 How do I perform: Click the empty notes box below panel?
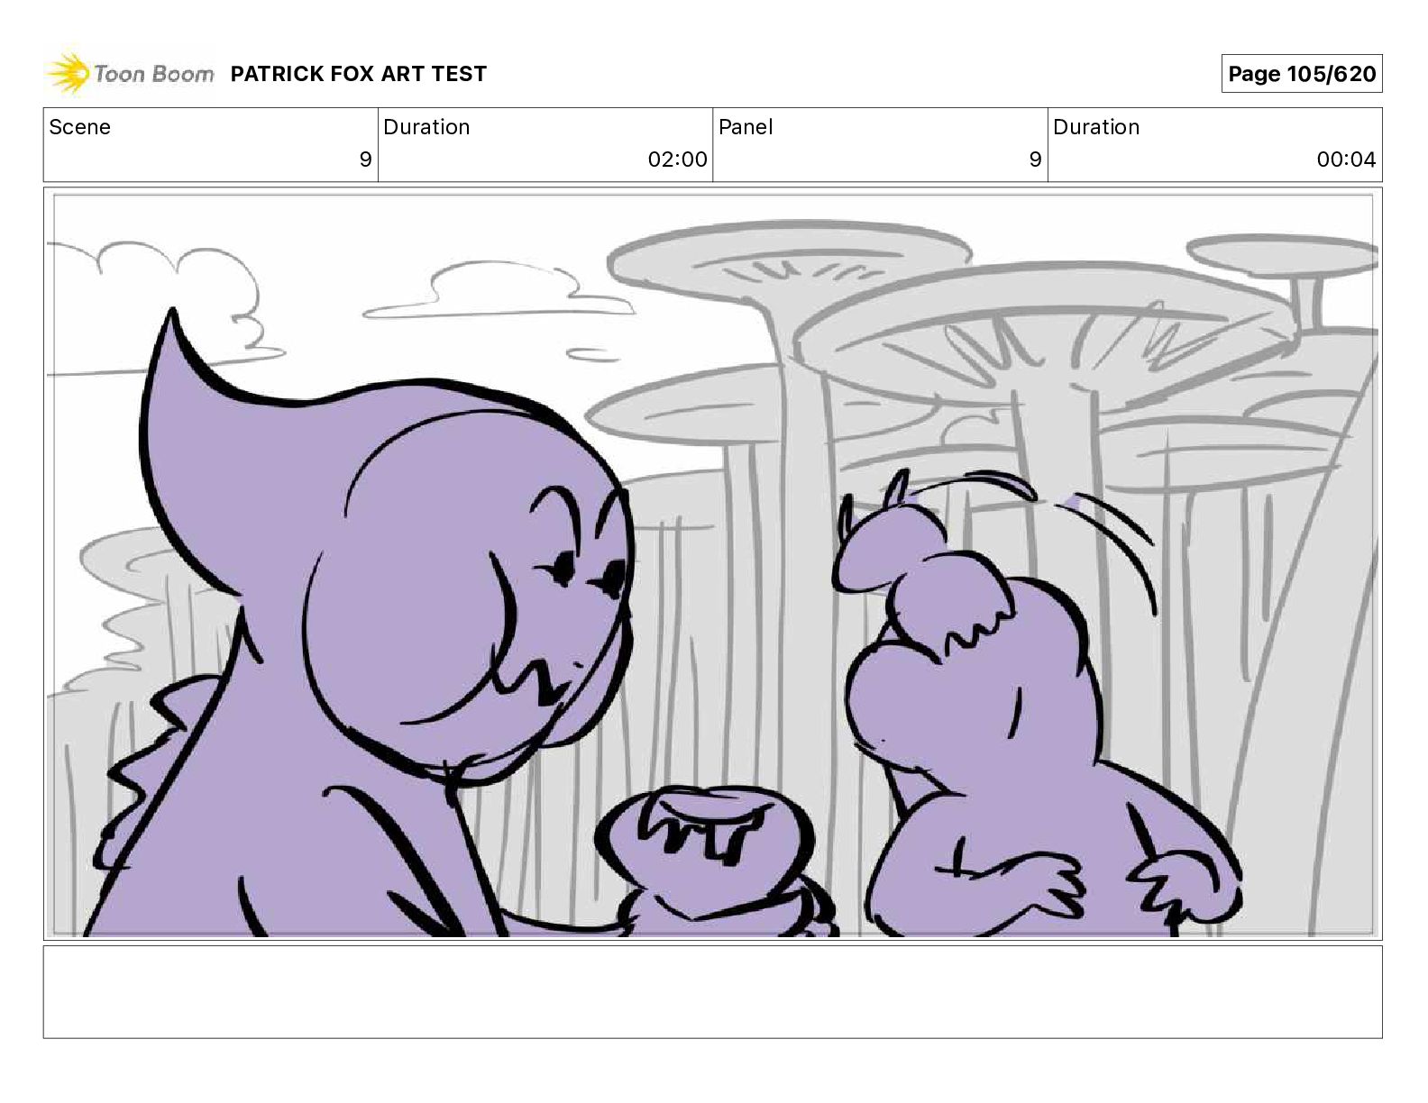click(x=712, y=991)
